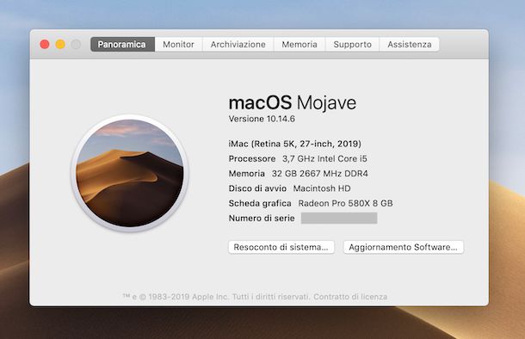The image size is (525, 339).
Task: Open the Contratto di licenza link
Action: coord(350,297)
